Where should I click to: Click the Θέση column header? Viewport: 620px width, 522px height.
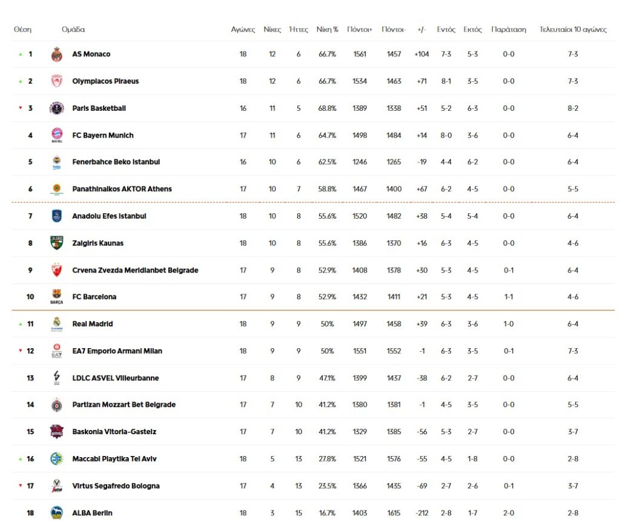(22, 29)
